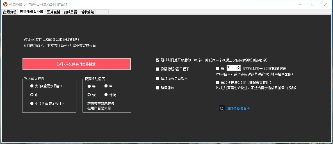
Task: Enable 增加镜头晃动效果 checkbox
Action: [158, 78]
